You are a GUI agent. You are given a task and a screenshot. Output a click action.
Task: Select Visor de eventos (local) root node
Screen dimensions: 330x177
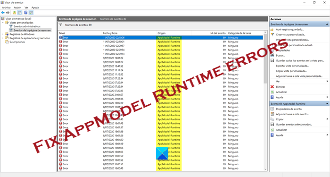18,19
